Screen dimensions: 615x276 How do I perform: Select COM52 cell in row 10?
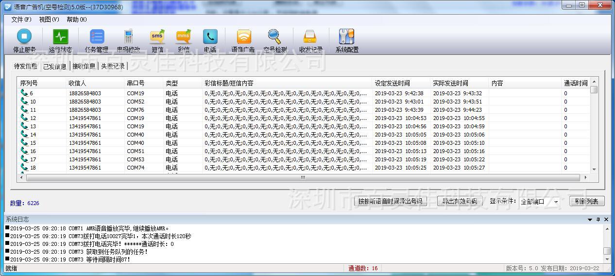point(136,102)
